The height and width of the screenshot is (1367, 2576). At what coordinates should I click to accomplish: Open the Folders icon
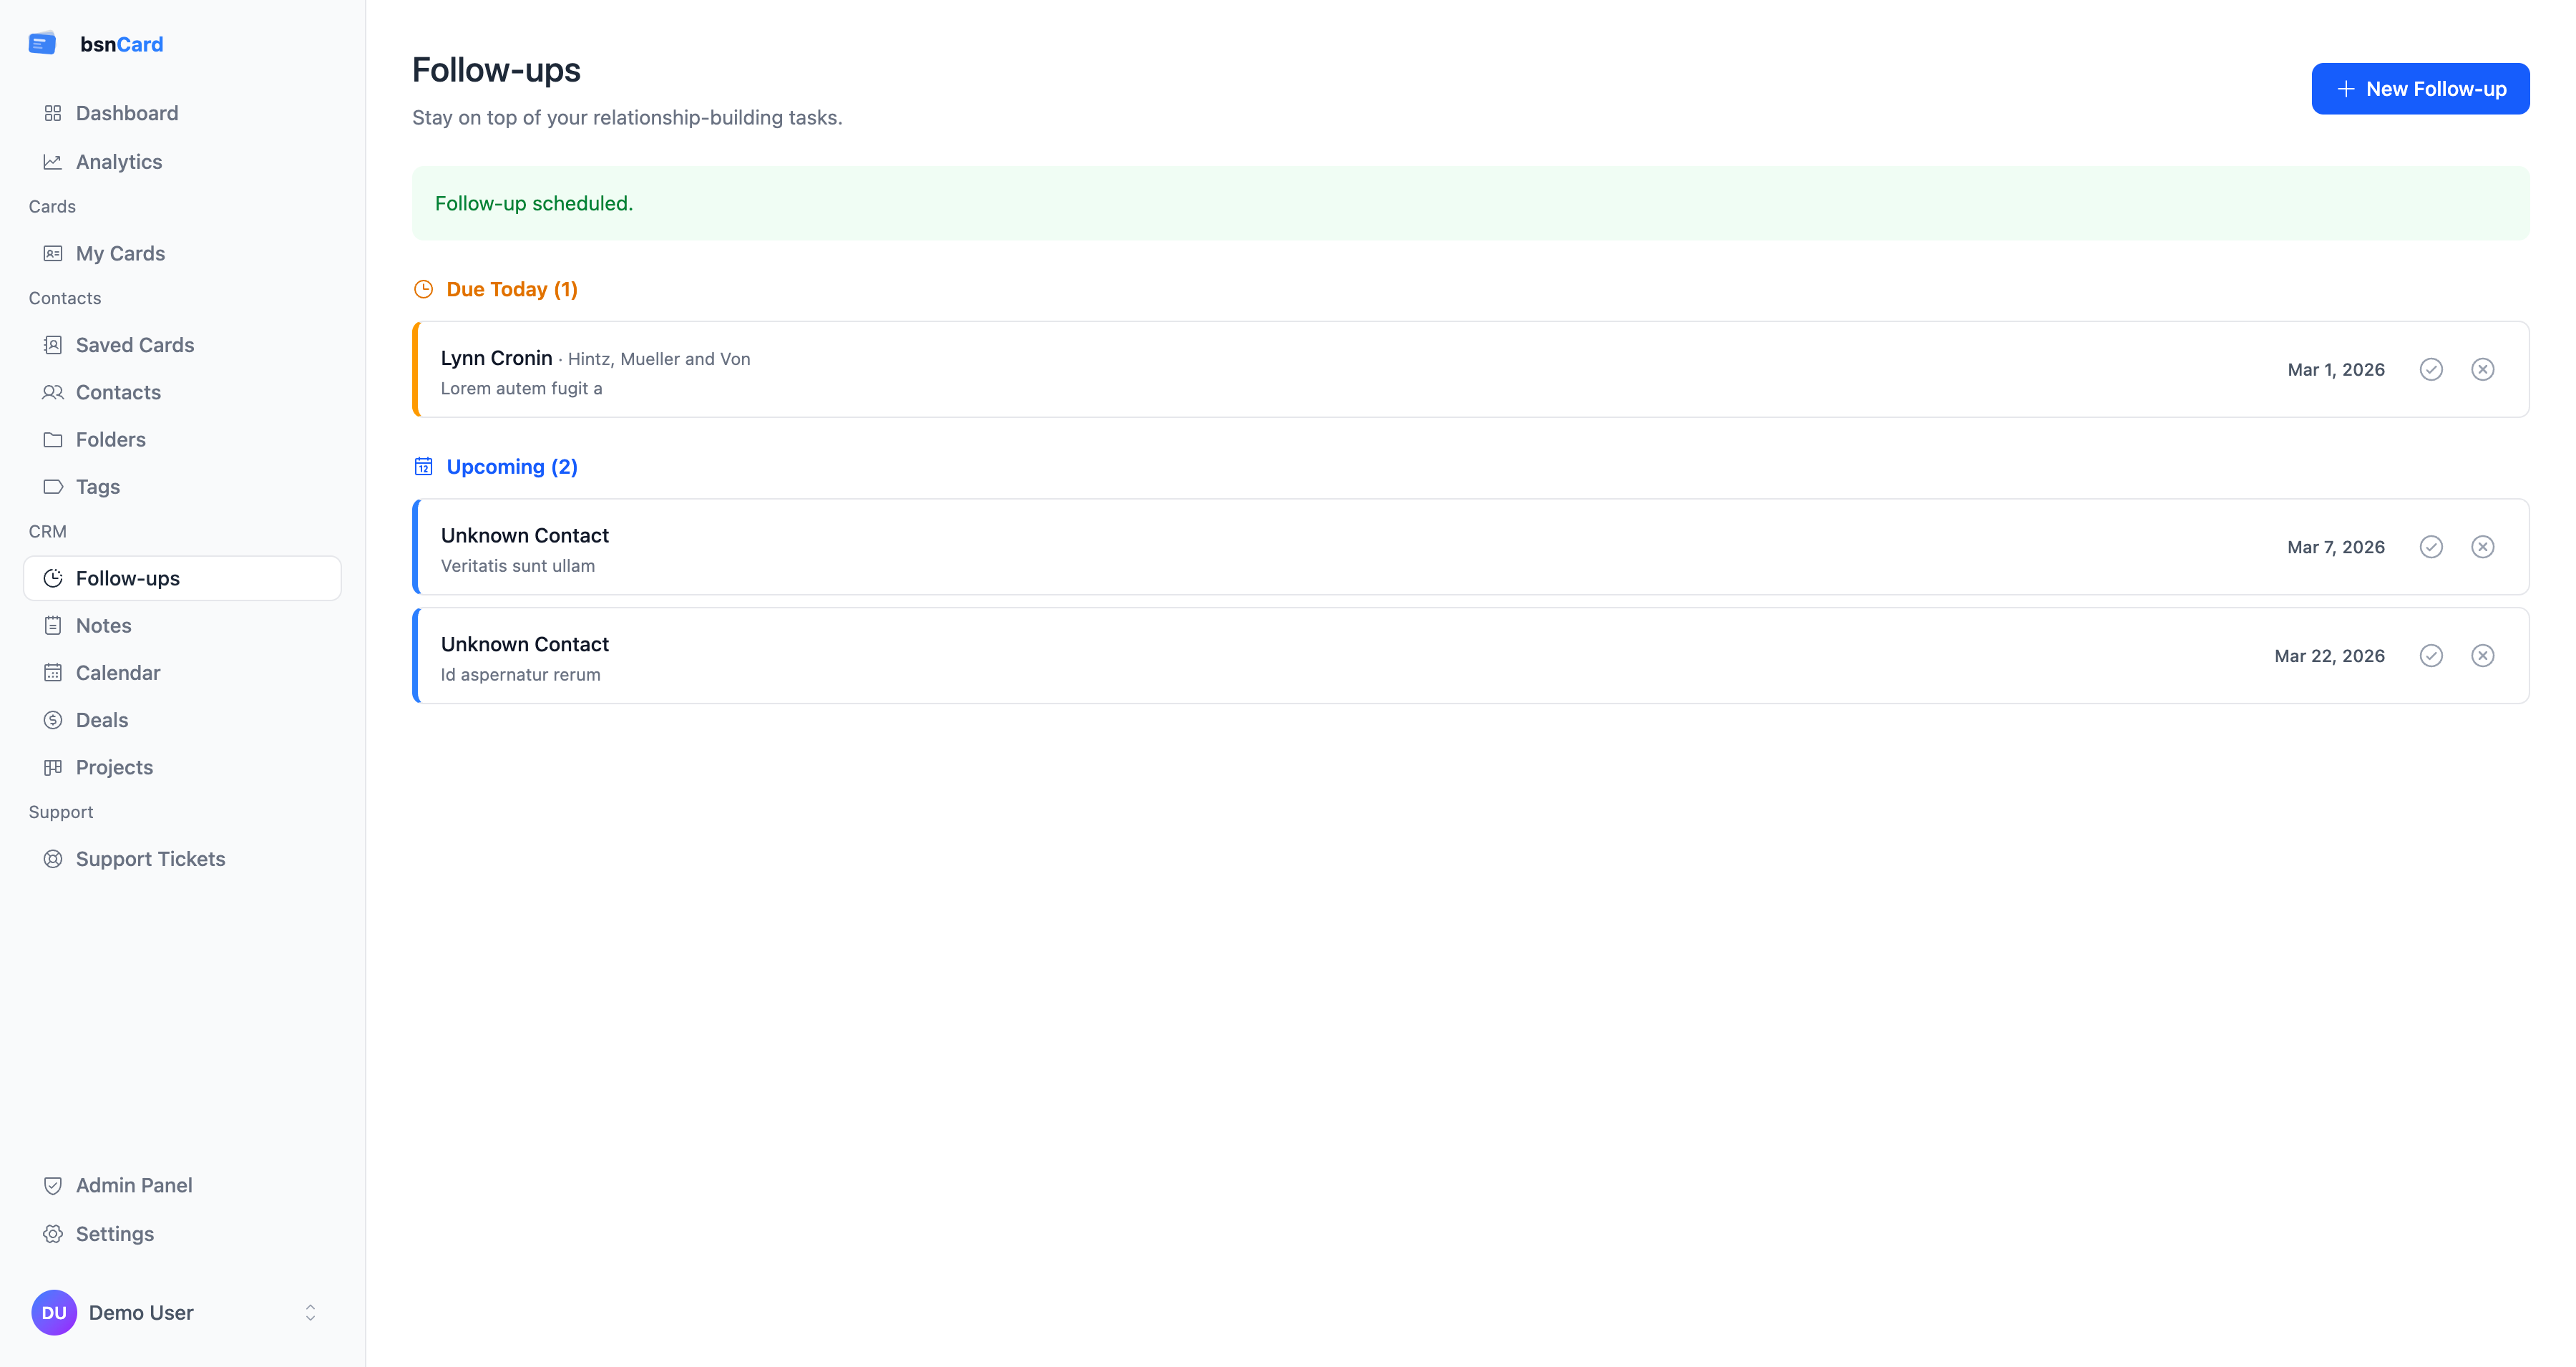(x=53, y=440)
